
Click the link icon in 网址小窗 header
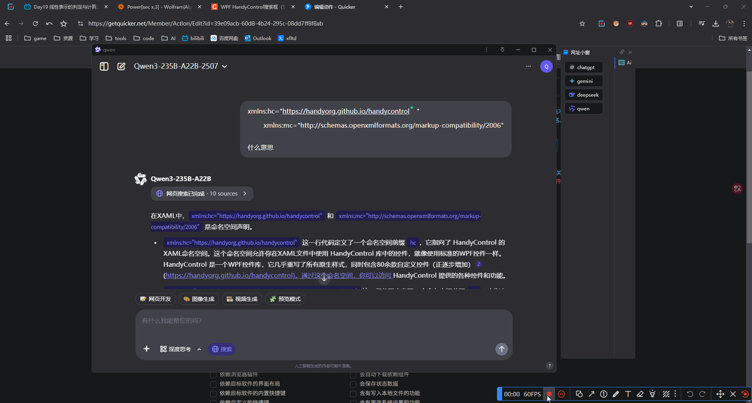pyautogui.click(x=622, y=52)
